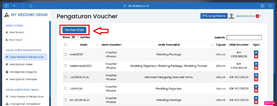Tick the checkbox for halalmaret2023
277x106 pixels.
(x=65, y=66)
